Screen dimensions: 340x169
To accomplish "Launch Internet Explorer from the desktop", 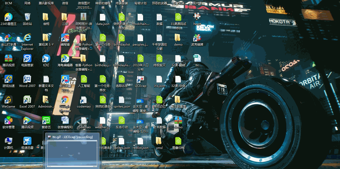I will (27, 38).
